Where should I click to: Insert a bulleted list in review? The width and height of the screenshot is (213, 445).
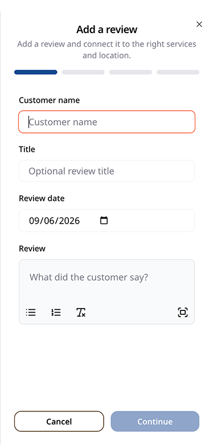coord(31,313)
